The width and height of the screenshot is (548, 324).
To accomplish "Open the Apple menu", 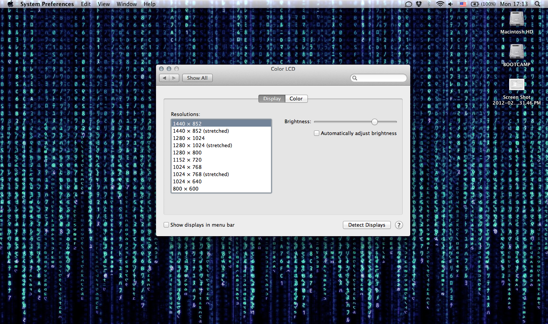I will [x=10, y=4].
